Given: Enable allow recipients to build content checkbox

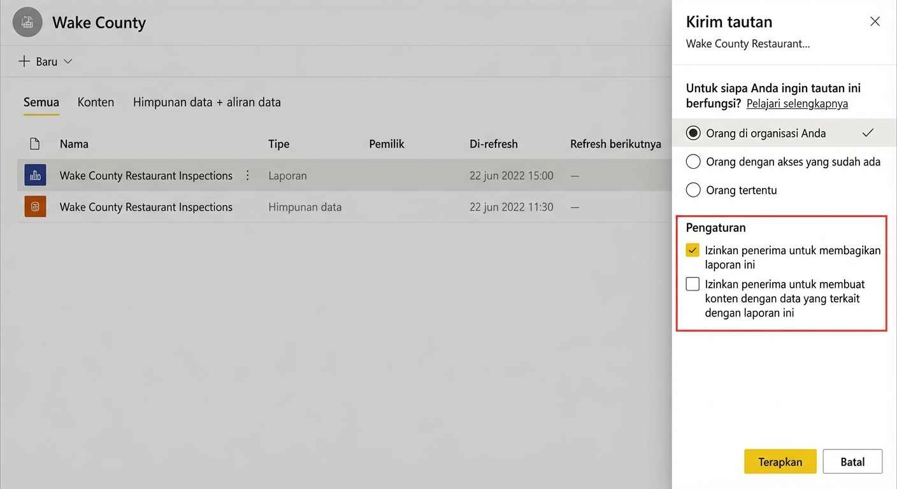Looking at the screenshot, I should [x=692, y=284].
